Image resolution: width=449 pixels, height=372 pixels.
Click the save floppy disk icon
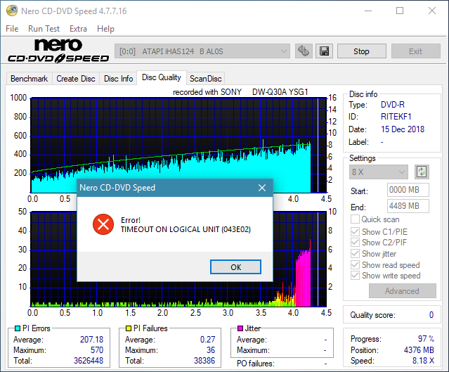pos(324,51)
